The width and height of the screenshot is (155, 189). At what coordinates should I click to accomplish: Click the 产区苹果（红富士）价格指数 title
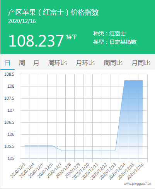pyautogui.click(x=53, y=12)
